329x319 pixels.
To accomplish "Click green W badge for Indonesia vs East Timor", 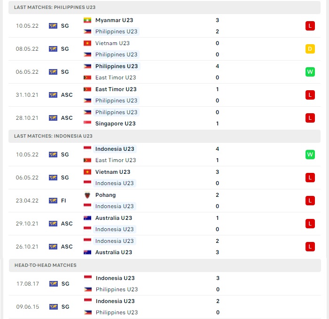I will pyautogui.click(x=310, y=155).
